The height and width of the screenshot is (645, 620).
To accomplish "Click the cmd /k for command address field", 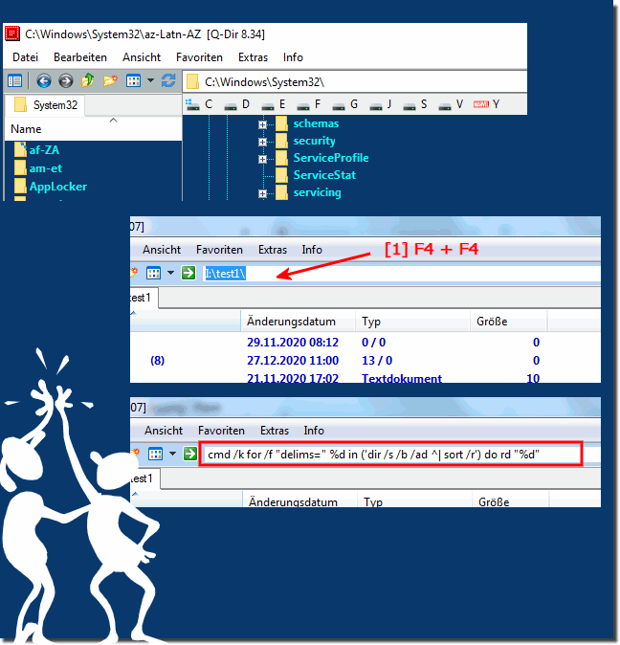I will click(x=390, y=455).
